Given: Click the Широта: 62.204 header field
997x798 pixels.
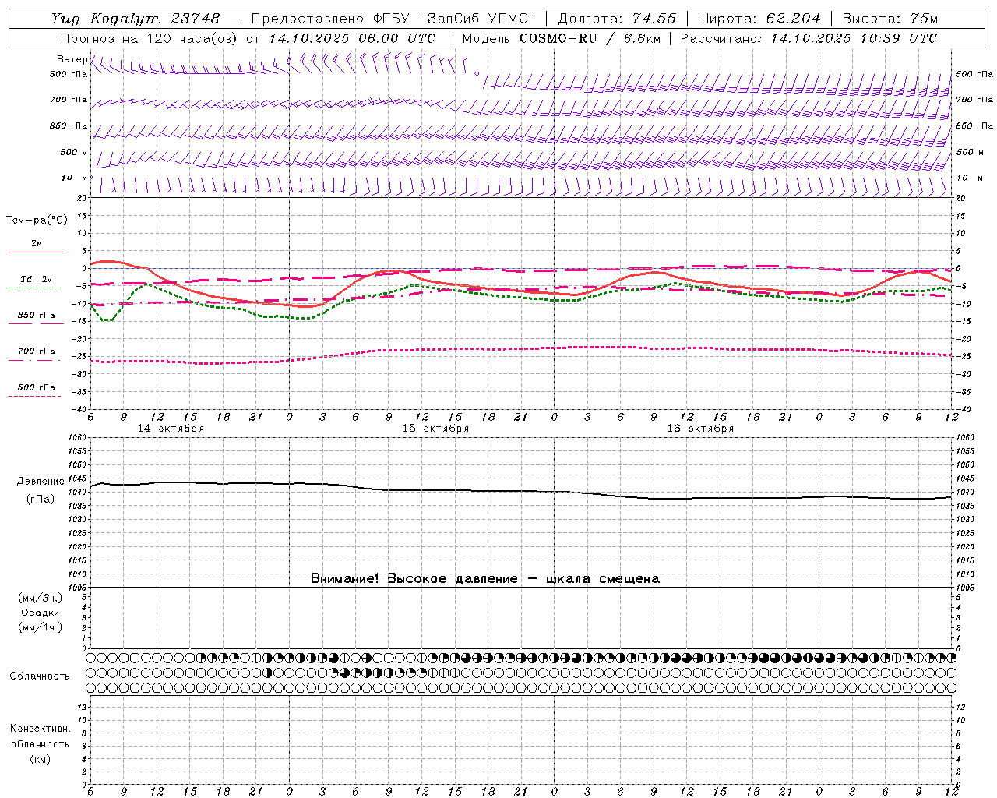Looking at the screenshot, I should click(759, 19).
